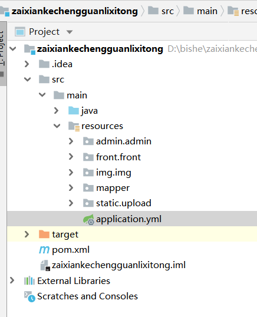
Task: Toggle the Project side tool window tab
Action: point(3,54)
